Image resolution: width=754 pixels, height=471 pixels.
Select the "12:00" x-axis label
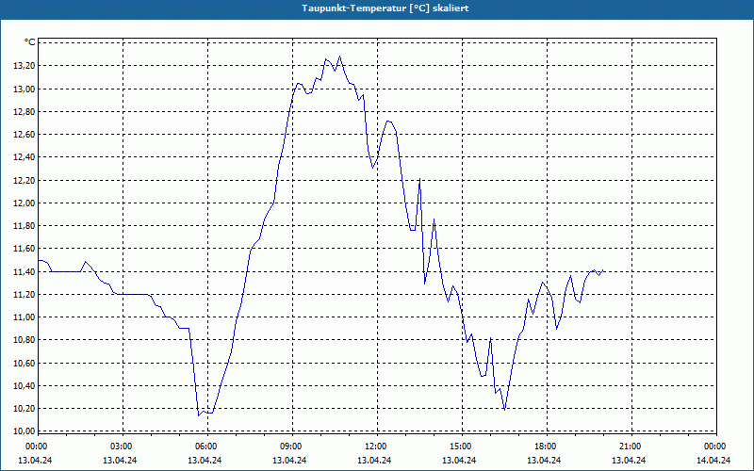pyautogui.click(x=375, y=447)
